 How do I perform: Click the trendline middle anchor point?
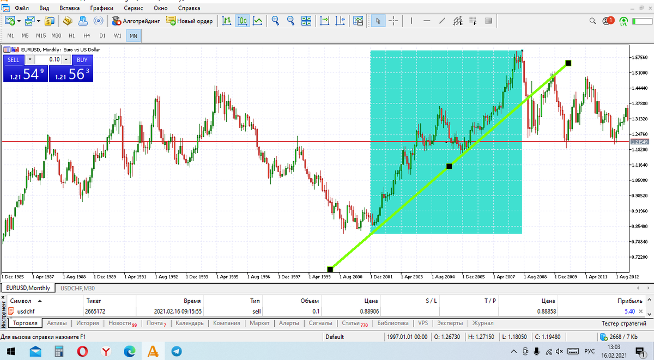point(449,166)
